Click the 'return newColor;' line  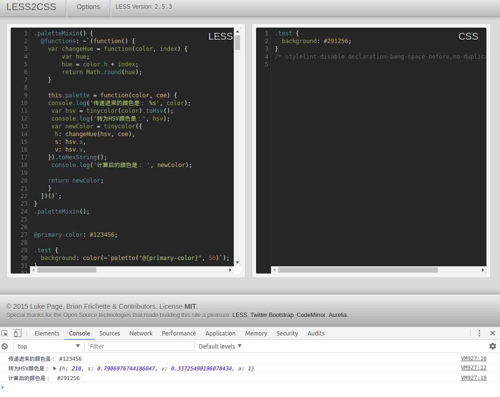(76, 181)
